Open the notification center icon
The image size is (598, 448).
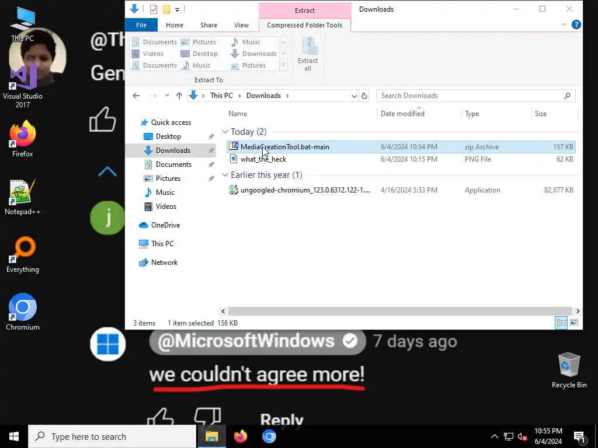click(x=580, y=437)
